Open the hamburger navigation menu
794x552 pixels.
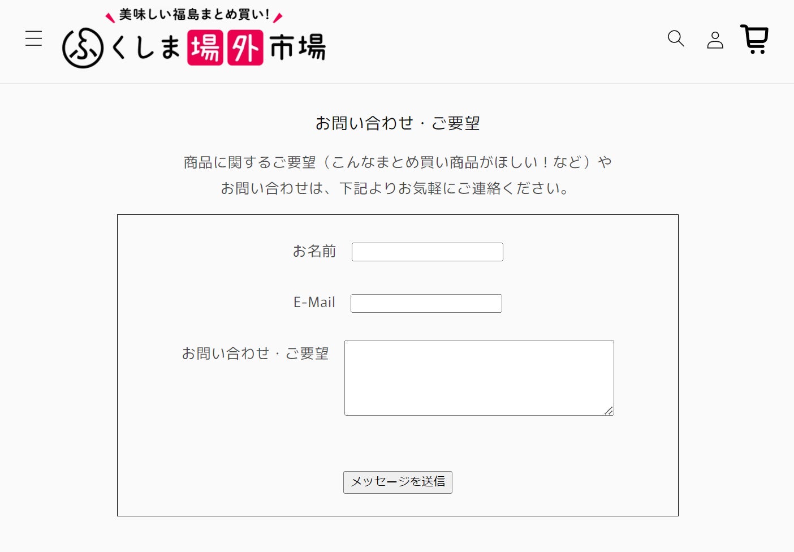coord(34,38)
